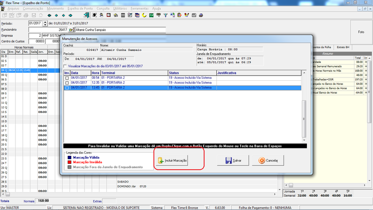Image resolution: width=373 pixels, height=210 pixels.
Task: Click the Status column header
Action: click(x=192, y=73)
